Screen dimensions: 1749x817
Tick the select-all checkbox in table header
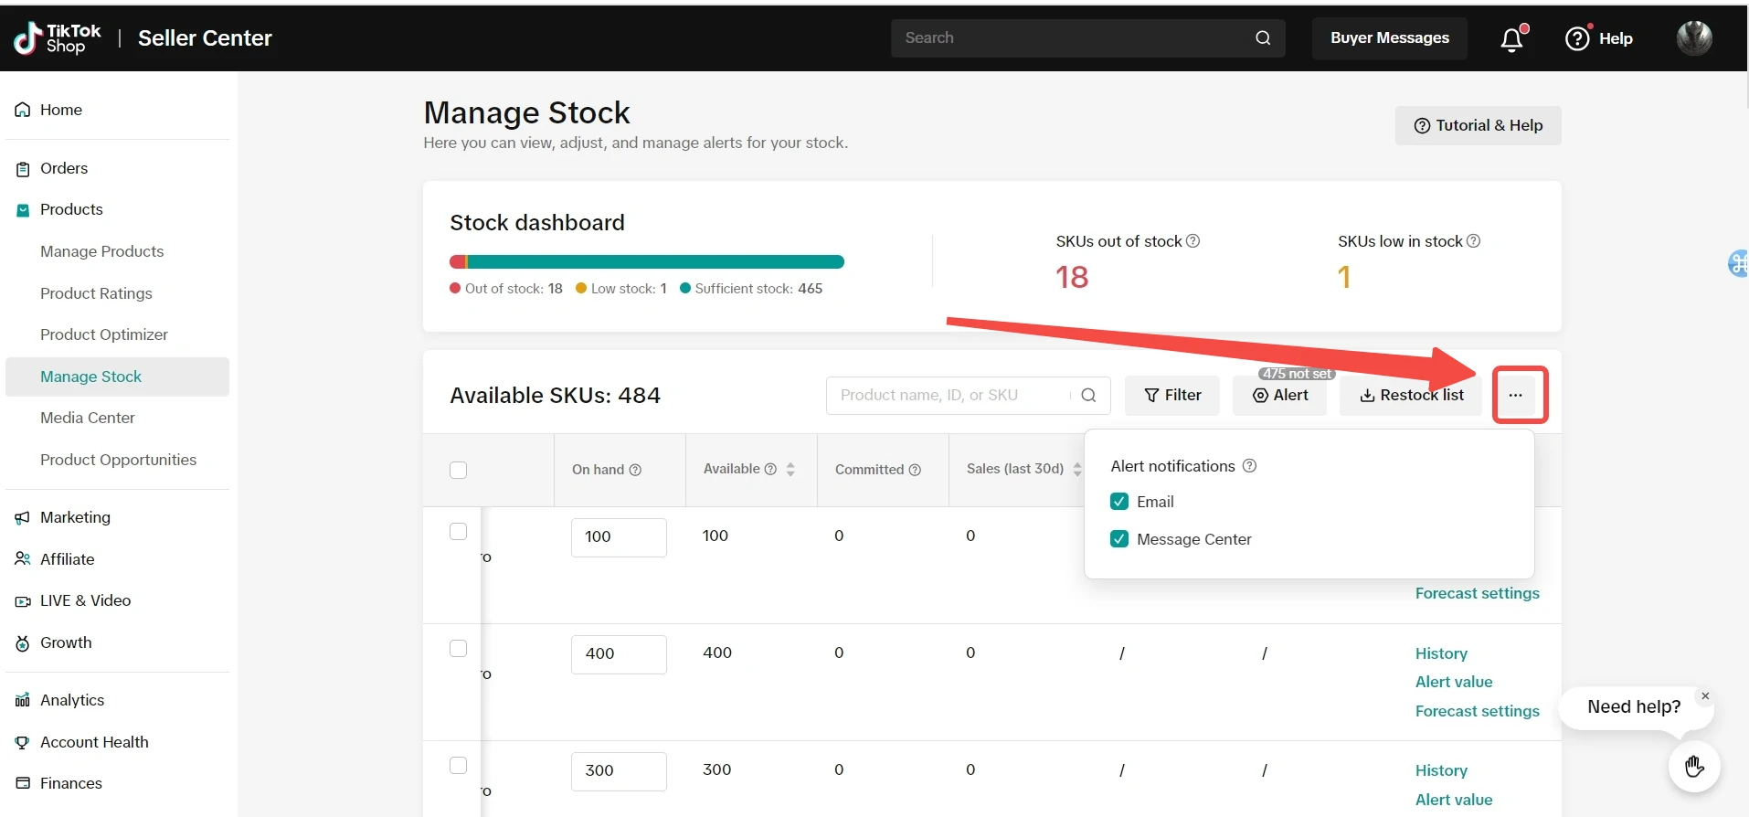point(459,470)
